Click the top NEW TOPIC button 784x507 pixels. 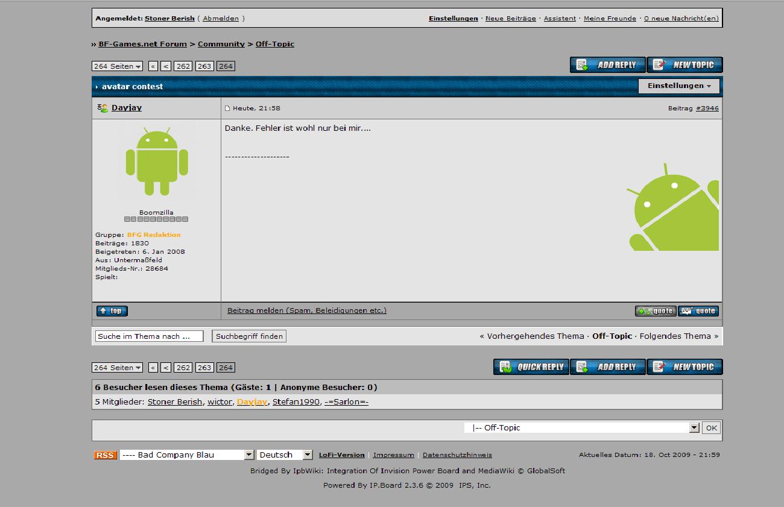click(x=684, y=65)
